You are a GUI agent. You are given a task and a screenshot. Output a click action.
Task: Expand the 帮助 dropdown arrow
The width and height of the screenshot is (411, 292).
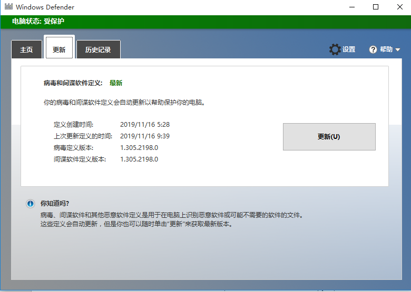pyautogui.click(x=398, y=49)
